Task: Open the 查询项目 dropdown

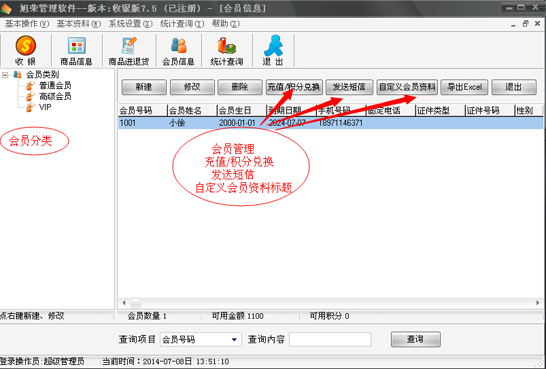Action: [x=235, y=339]
